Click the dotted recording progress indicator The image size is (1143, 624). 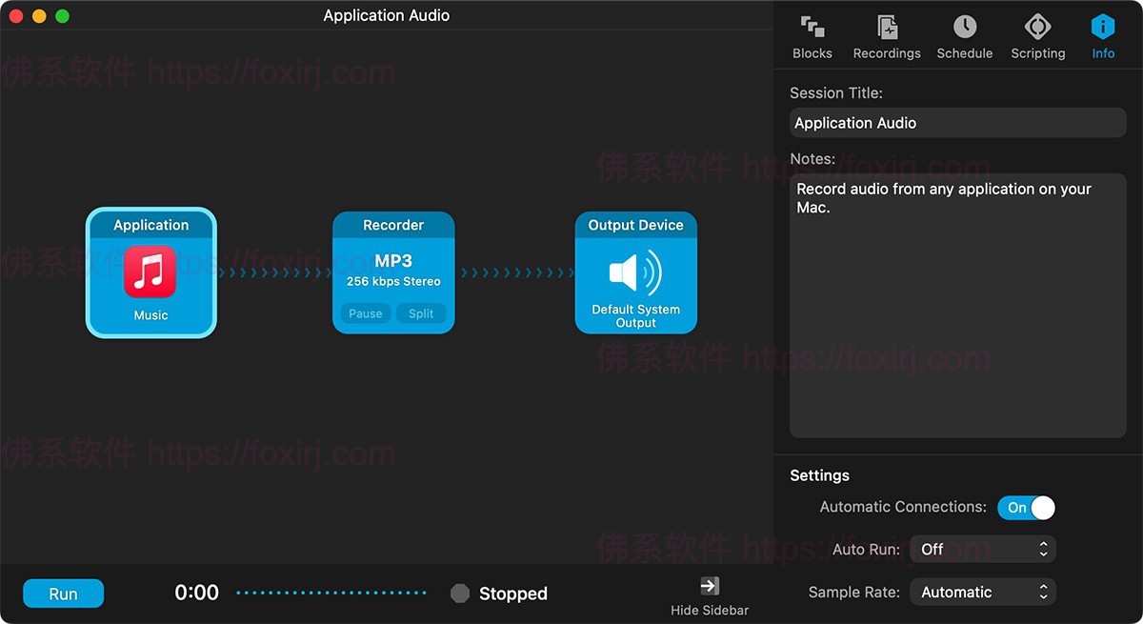pyautogui.click(x=331, y=593)
